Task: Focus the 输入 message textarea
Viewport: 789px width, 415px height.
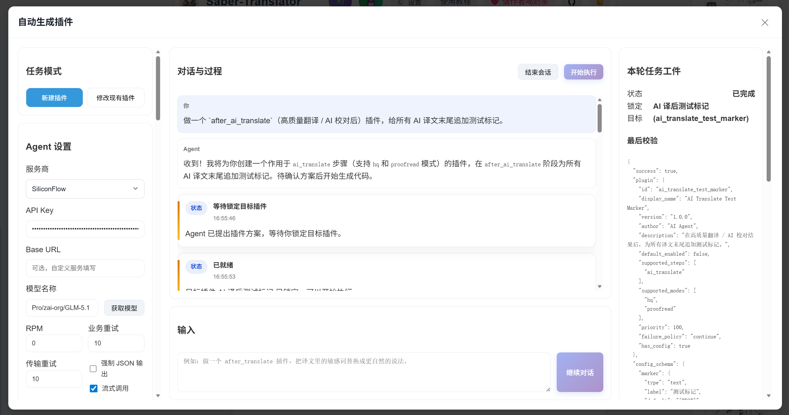Action: pyautogui.click(x=364, y=372)
